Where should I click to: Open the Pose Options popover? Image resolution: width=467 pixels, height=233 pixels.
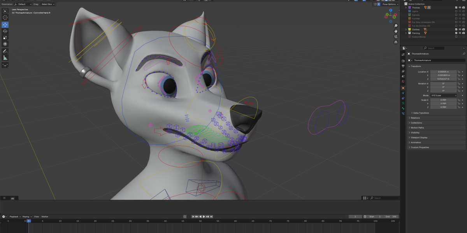coord(390,4)
